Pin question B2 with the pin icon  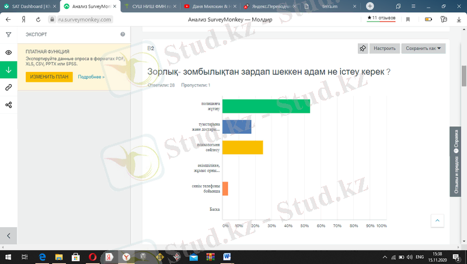coord(363,48)
